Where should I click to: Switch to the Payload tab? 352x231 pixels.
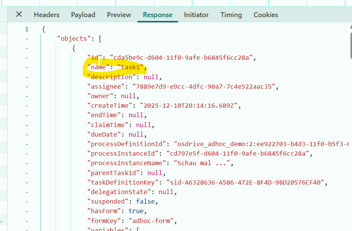click(x=83, y=15)
